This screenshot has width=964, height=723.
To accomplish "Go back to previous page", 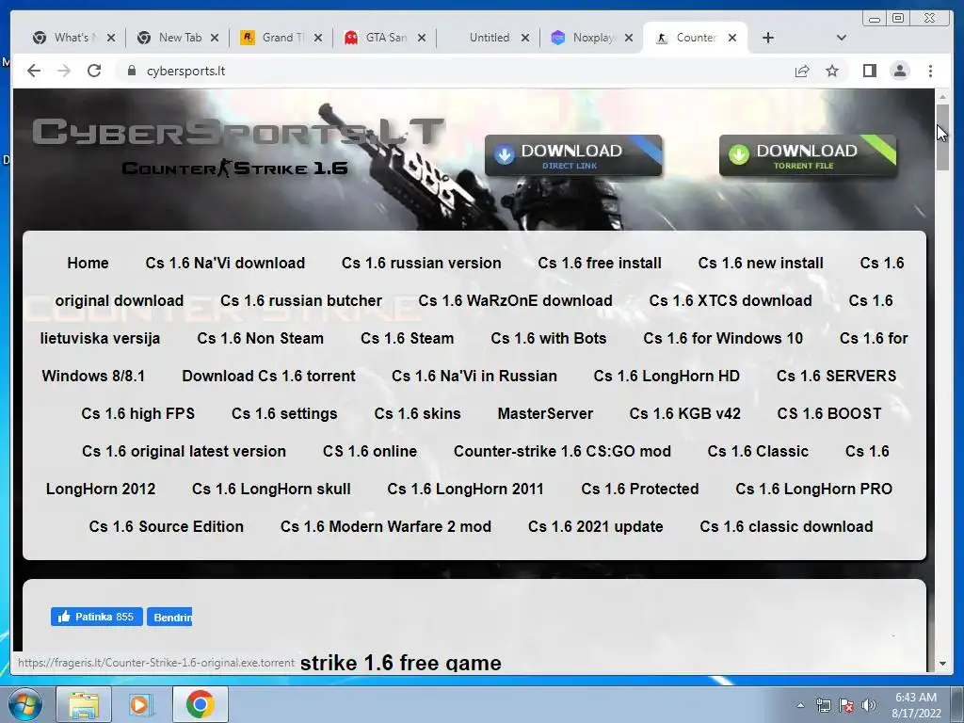I will coord(34,71).
